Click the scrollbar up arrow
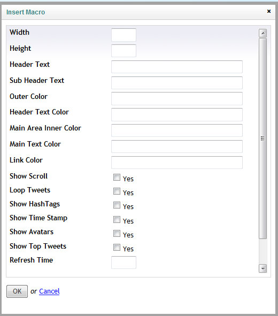This screenshot has height=316, width=278. pyautogui.click(x=262, y=33)
